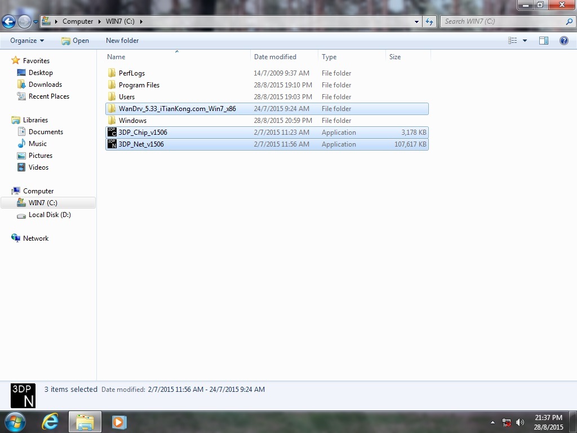The height and width of the screenshot is (433, 577).
Task: Expand the arrow after WIN7 (C:) in the breadcrumb
Action: [x=141, y=21]
